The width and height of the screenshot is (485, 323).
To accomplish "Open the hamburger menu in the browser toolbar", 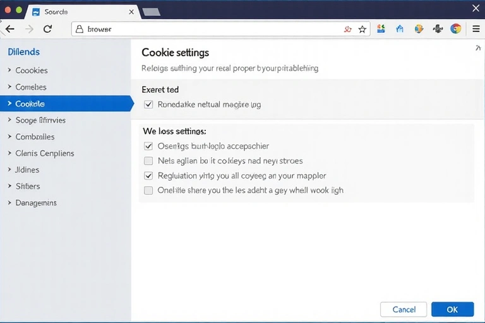I will coord(476,29).
